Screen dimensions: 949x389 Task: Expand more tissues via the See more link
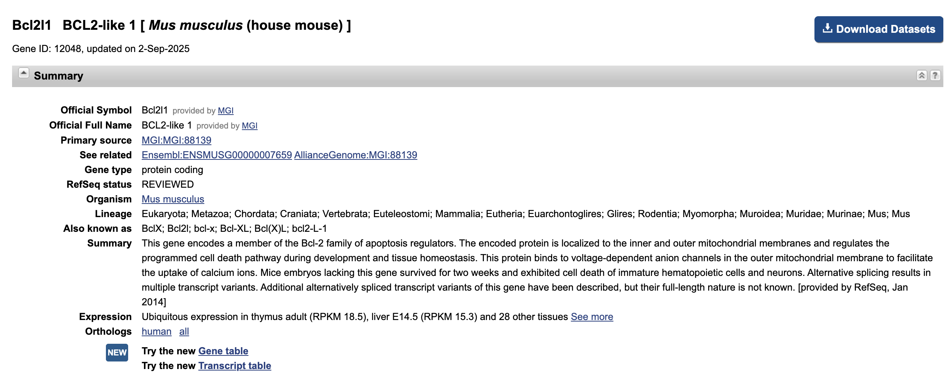tap(592, 317)
